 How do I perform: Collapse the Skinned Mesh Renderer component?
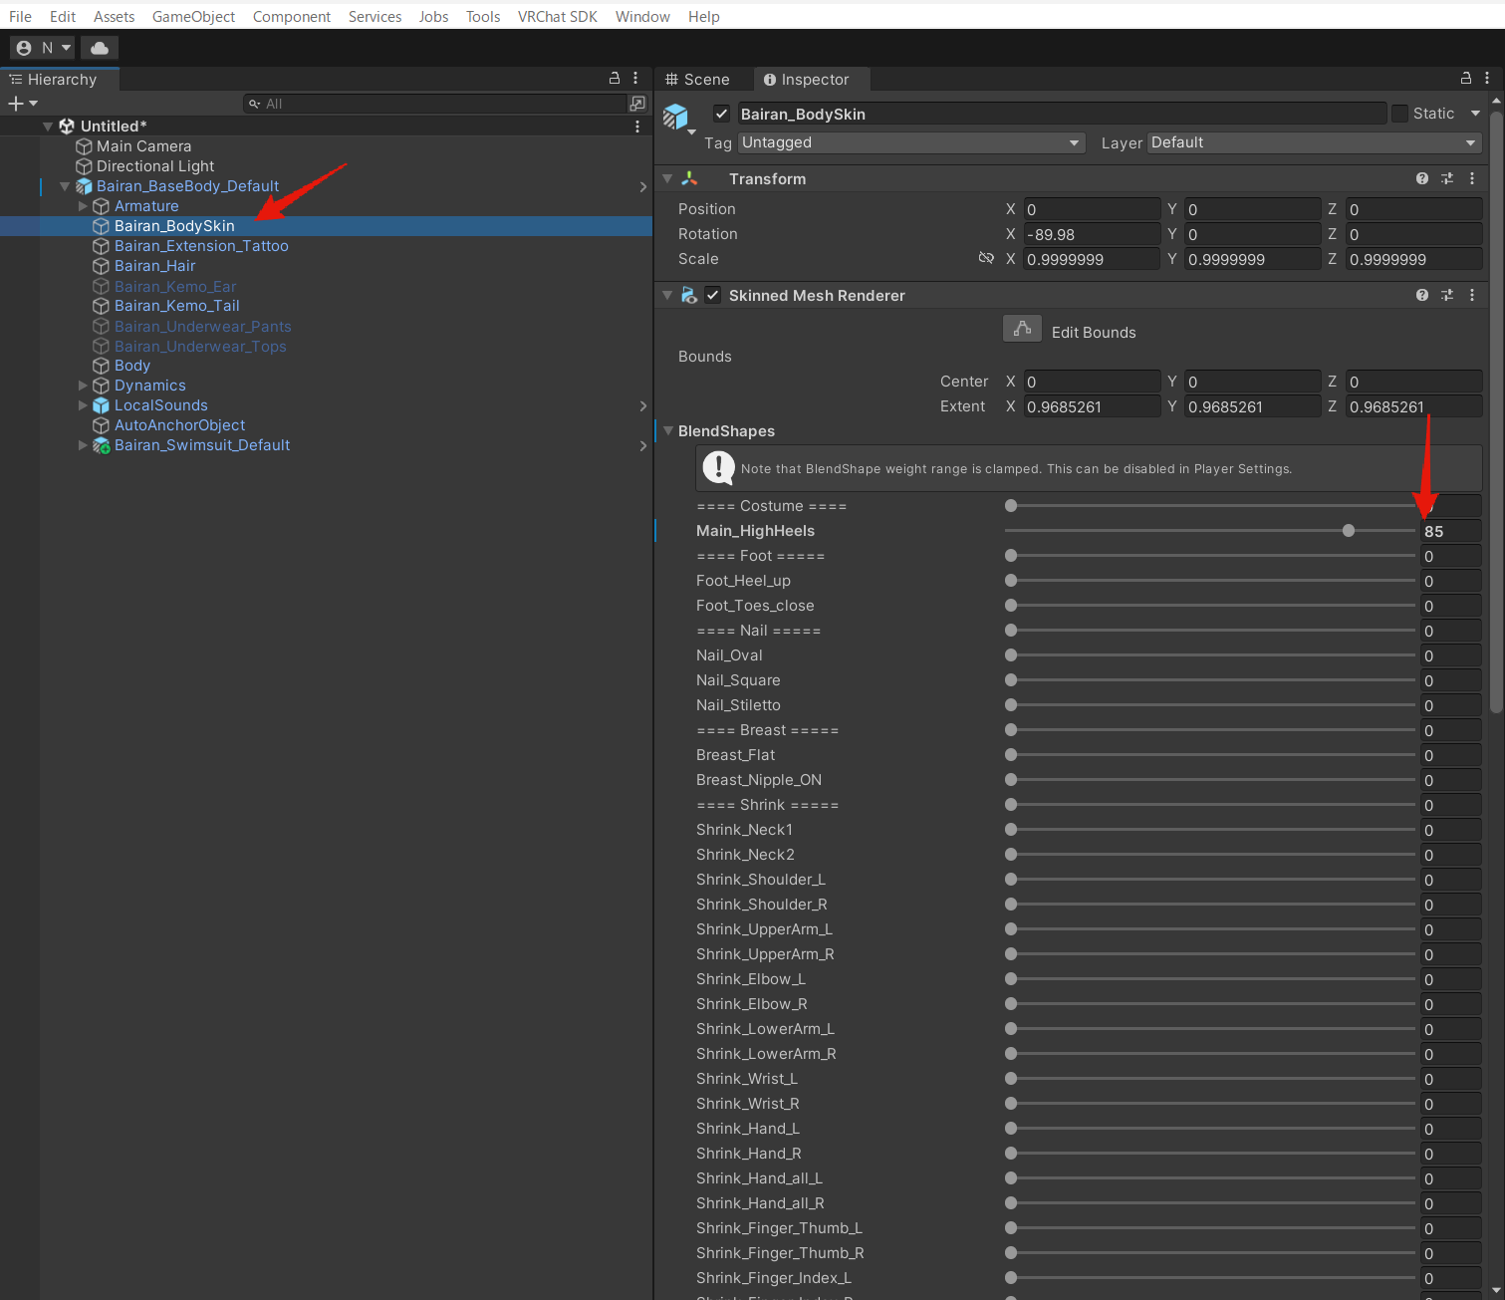point(667,295)
